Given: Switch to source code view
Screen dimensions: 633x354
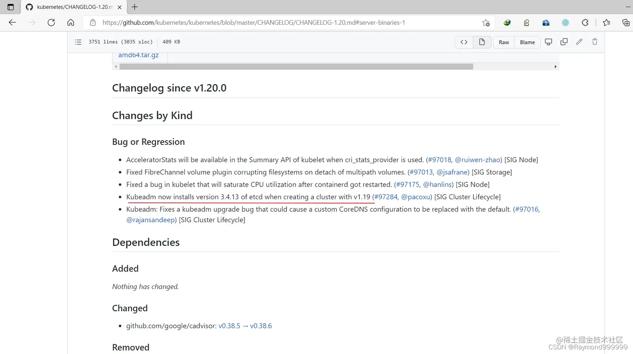Looking at the screenshot, I should [x=464, y=42].
